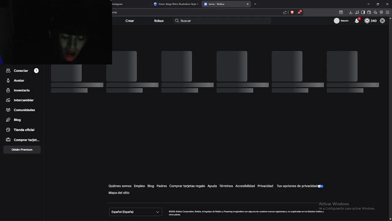Click the Comprar tarjetas gift card icon
The width and height of the screenshot is (392, 221).
(x=8, y=140)
